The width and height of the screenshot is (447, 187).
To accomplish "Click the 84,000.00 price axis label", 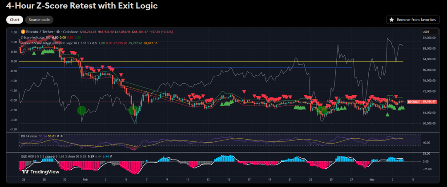I will 429,59.
